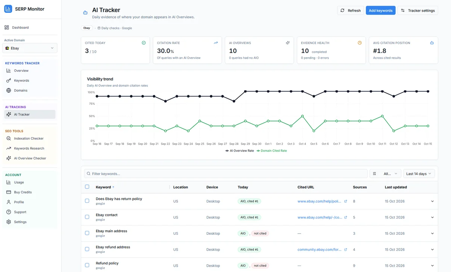The width and height of the screenshot is (451, 272).
Task: Click the Ebay domain tag under title
Action: click(87, 28)
